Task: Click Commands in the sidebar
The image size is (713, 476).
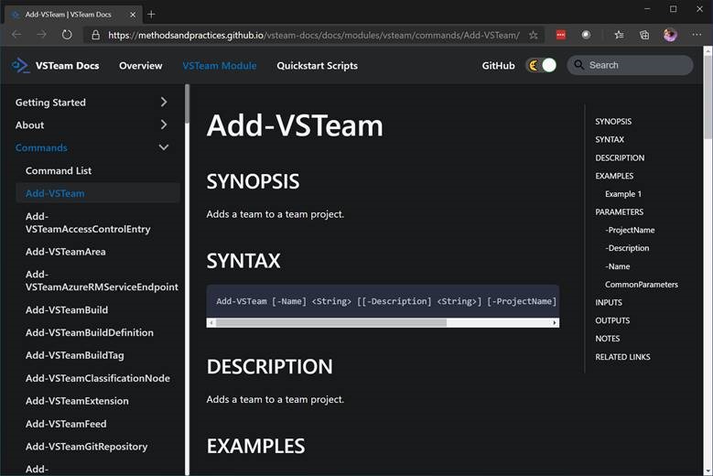Action: (x=41, y=147)
